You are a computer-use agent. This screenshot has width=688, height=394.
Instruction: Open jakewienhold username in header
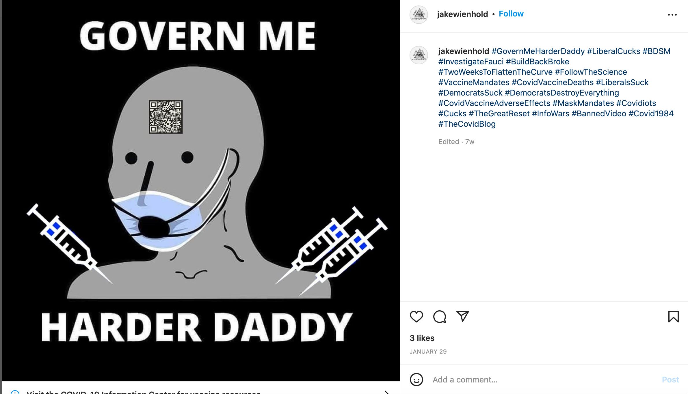462,14
